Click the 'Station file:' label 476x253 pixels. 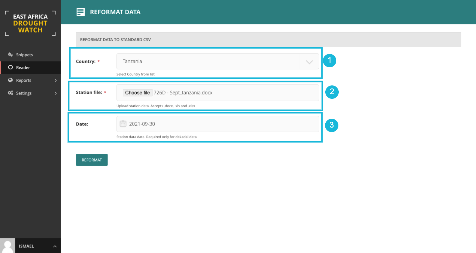tap(89, 92)
